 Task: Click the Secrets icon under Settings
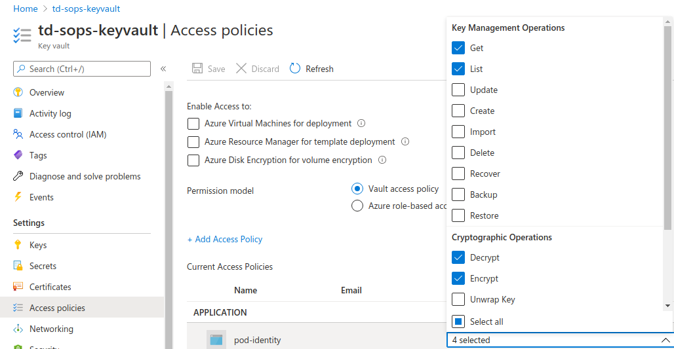(x=18, y=266)
